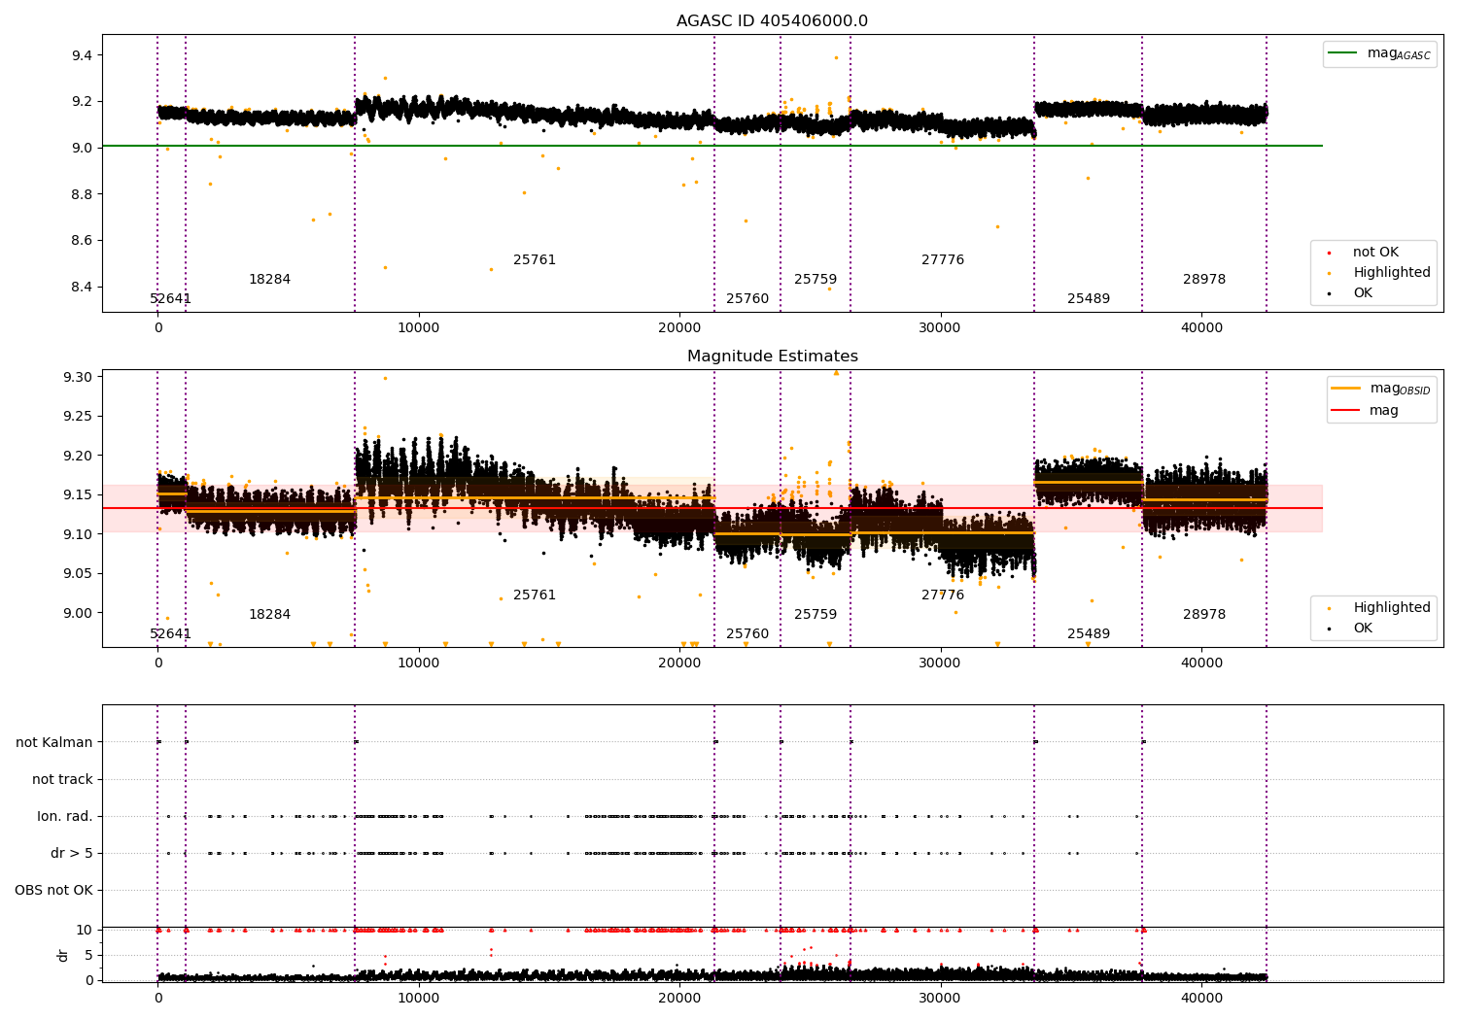Click 'OK' entry beneath Highlighted in top legend
1458x1020 pixels.
[1351, 293]
